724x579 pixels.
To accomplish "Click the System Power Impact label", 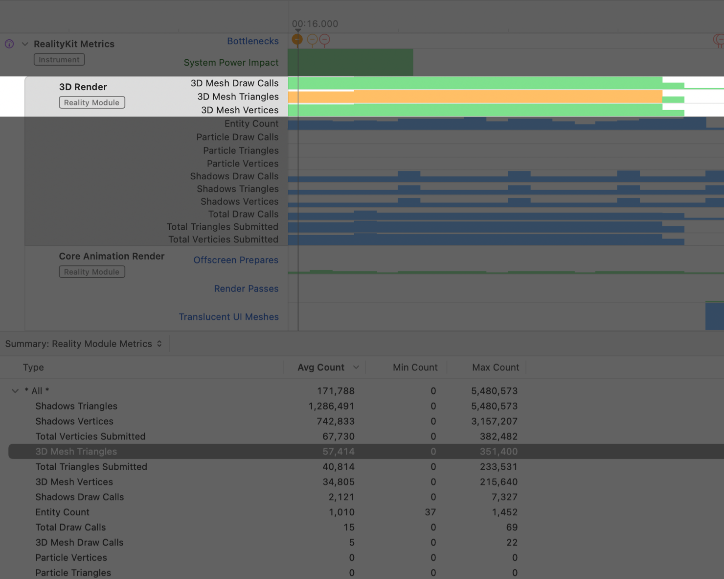I will 231,63.
